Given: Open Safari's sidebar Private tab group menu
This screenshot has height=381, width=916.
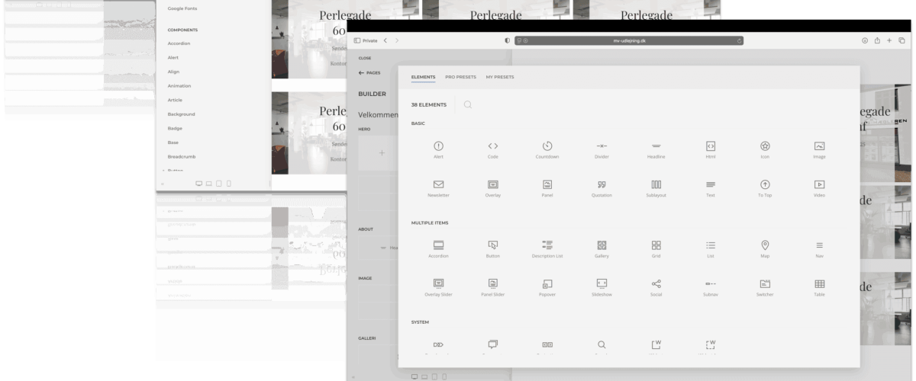Looking at the screenshot, I should click(366, 40).
